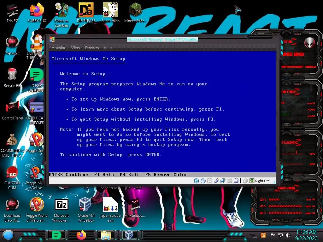
Task: Select the japan suicide sim desktop icon
Action: [x=110, y=210]
